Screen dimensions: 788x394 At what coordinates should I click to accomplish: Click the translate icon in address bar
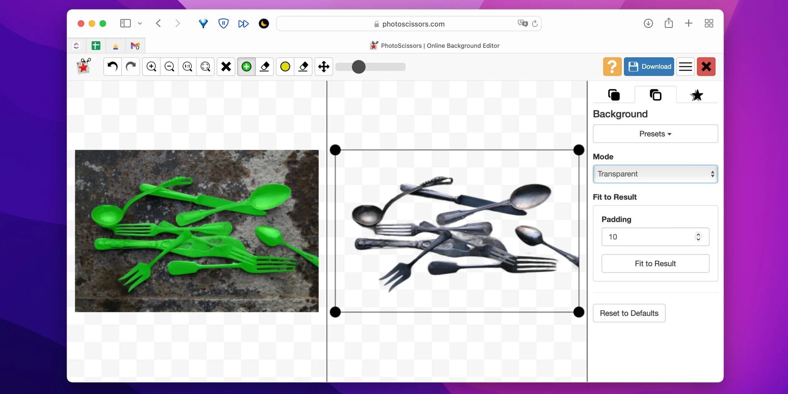pos(522,23)
